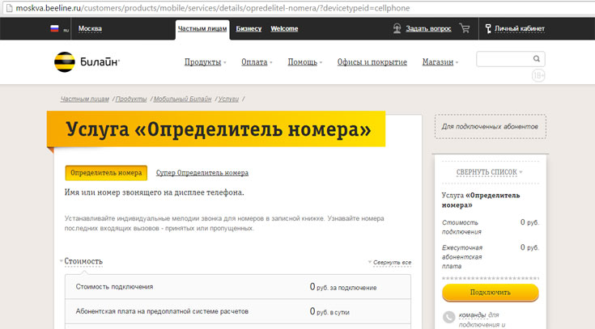Expand the Магазин menu
Viewport: 595px width, 329px height.
click(x=440, y=62)
